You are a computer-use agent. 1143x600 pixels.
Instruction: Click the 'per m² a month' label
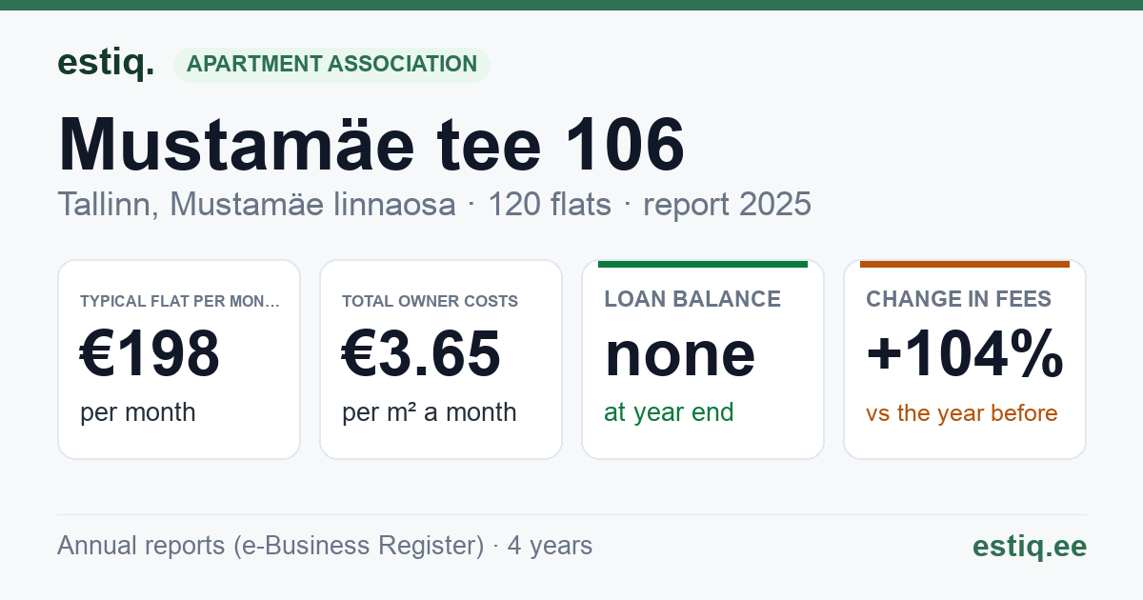tap(430, 412)
